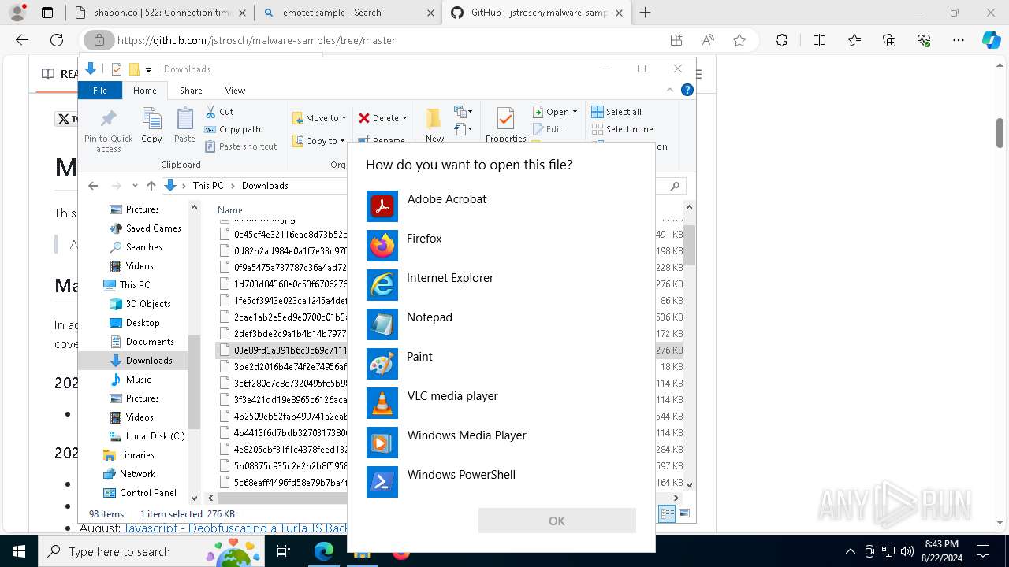Switch to the Share ribbon tab
Screen dimensions: 1009x567
191,91
